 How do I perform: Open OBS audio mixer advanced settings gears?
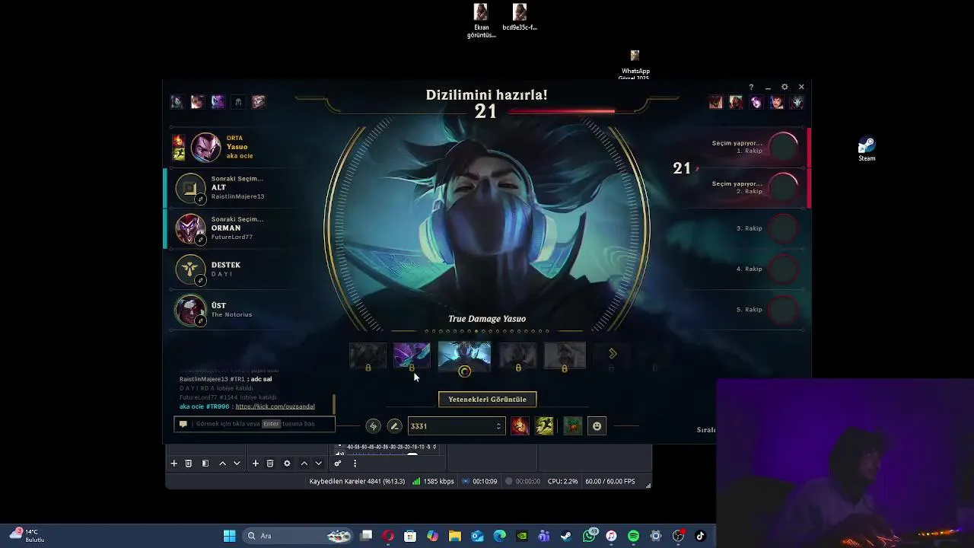tap(338, 463)
